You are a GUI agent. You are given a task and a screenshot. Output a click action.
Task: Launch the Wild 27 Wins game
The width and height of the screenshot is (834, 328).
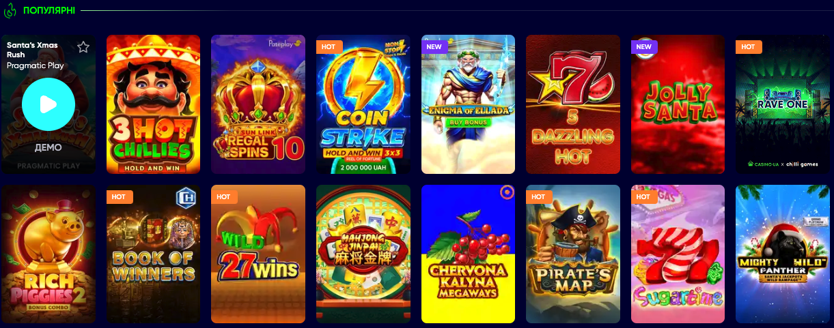point(258,254)
